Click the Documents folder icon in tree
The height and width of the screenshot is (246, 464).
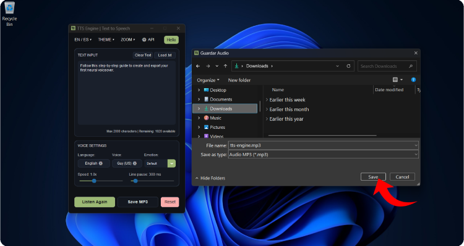pyautogui.click(x=206, y=99)
